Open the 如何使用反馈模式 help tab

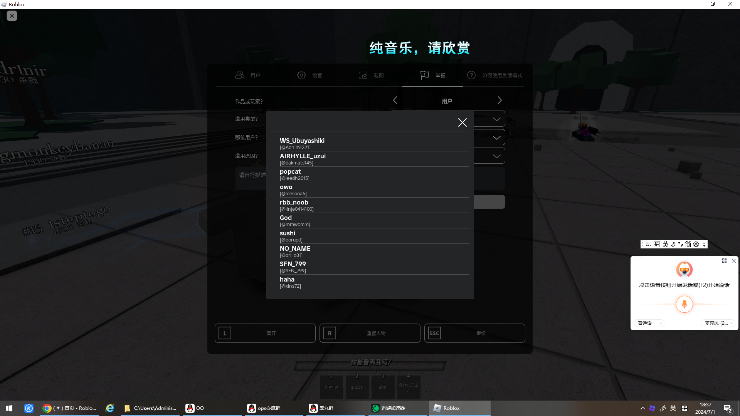pyautogui.click(x=494, y=75)
